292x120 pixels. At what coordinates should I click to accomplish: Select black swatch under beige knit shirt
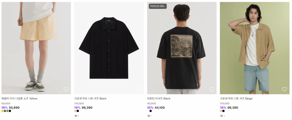pyautogui.click(x=224, y=111)
